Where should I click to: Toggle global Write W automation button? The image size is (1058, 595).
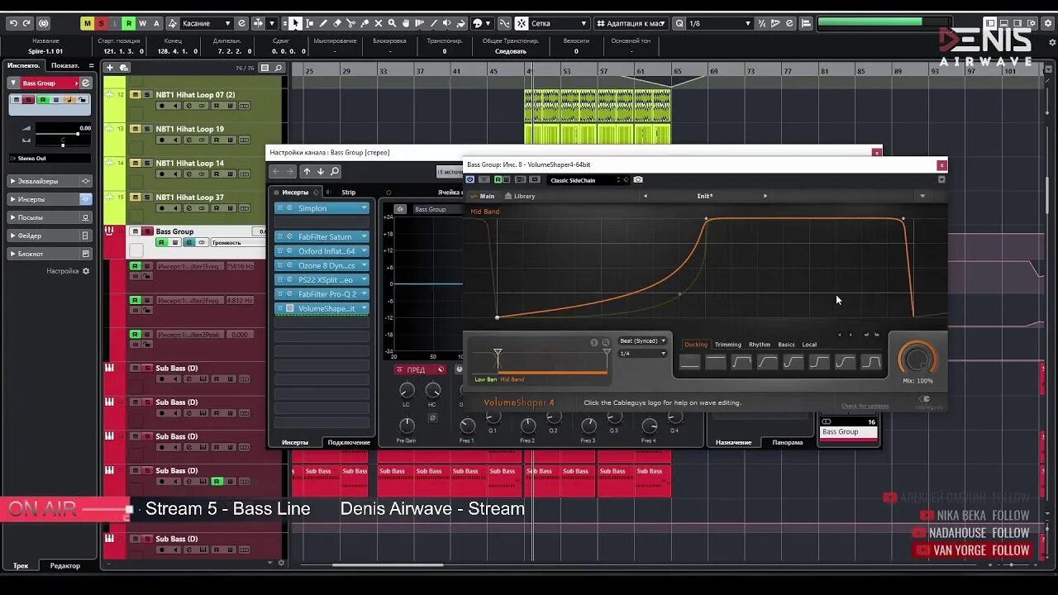[x=143, y=23]
